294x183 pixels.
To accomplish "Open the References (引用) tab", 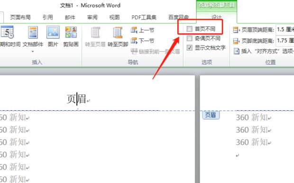I will 47,17.
